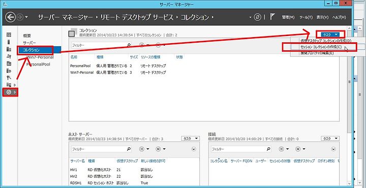Select the key-and-wrench role icon in sidebar

pos(9,78)
